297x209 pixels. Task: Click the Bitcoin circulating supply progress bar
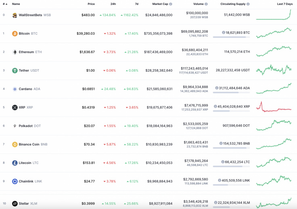click(231, 37)
